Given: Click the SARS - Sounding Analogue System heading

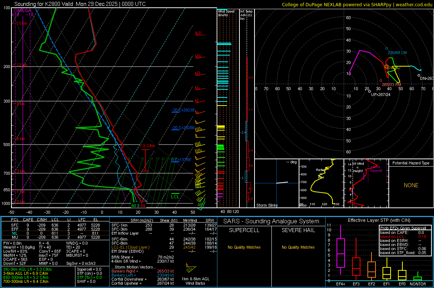Looking at the screenshot, I should [271, 221].
